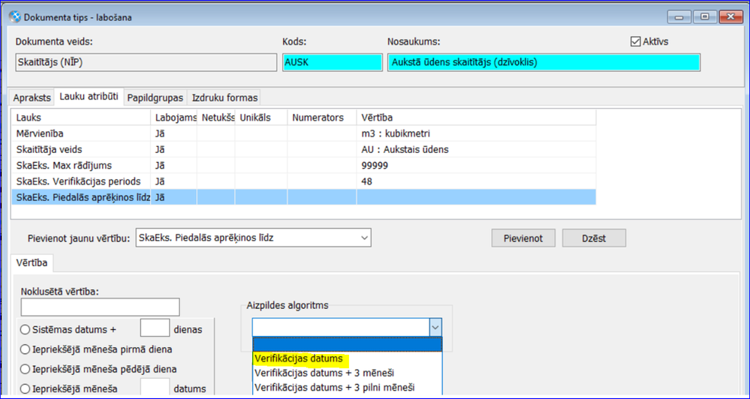Screen dimensions: 750x399
Task: Select the Mērvienība row
Action: [x=304, y=133]
